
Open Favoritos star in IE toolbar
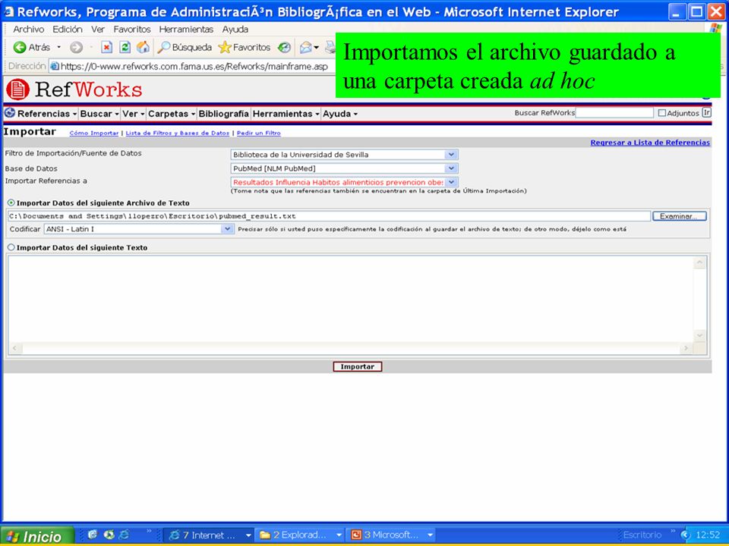[244, 47]
